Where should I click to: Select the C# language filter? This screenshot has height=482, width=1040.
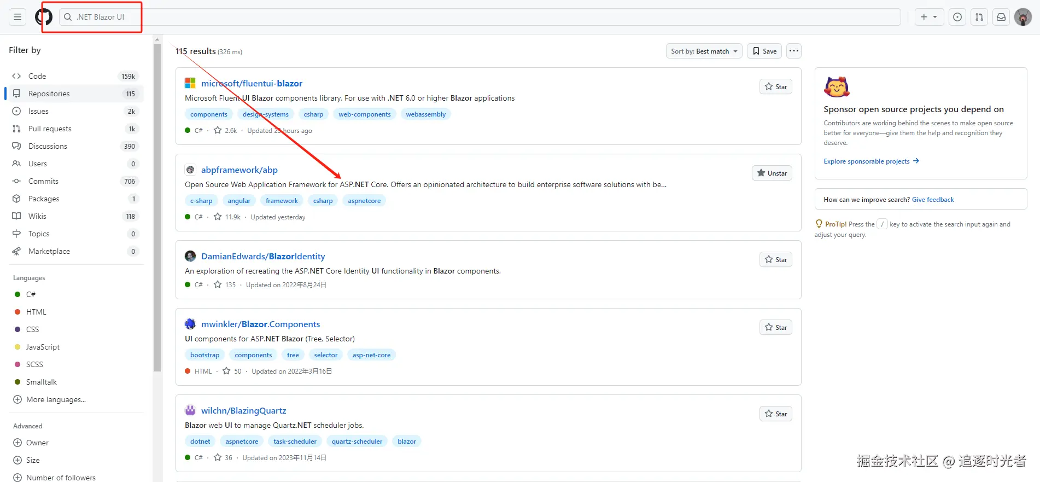click(76, 294)
